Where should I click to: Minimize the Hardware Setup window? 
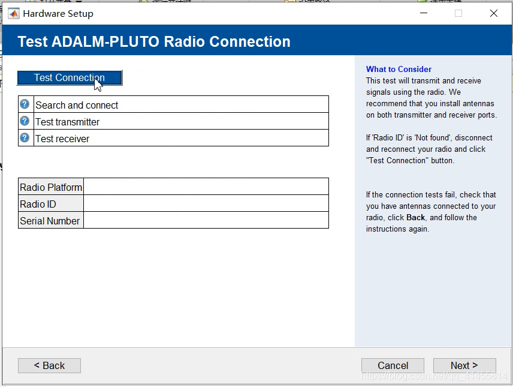(424, 13)
